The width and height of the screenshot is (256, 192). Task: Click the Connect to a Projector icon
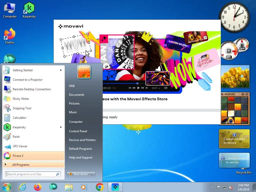(7, 80)
